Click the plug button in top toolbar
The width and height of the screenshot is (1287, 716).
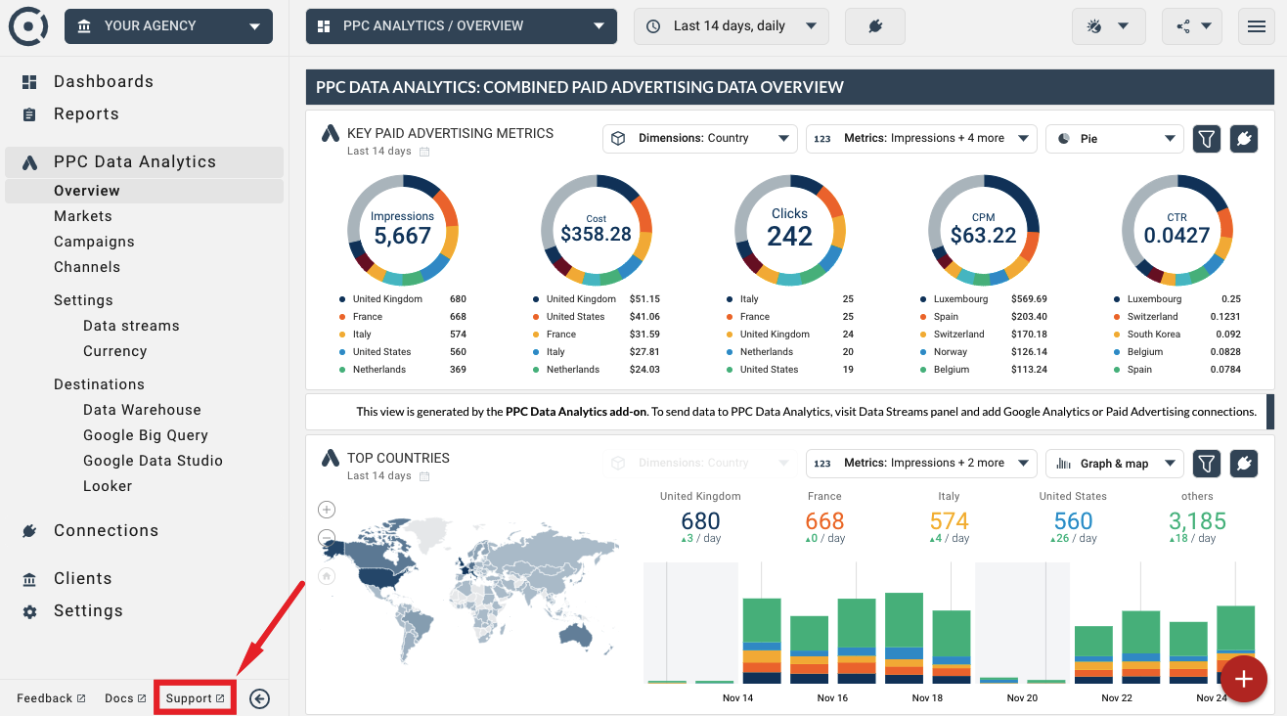pos(875,26)
